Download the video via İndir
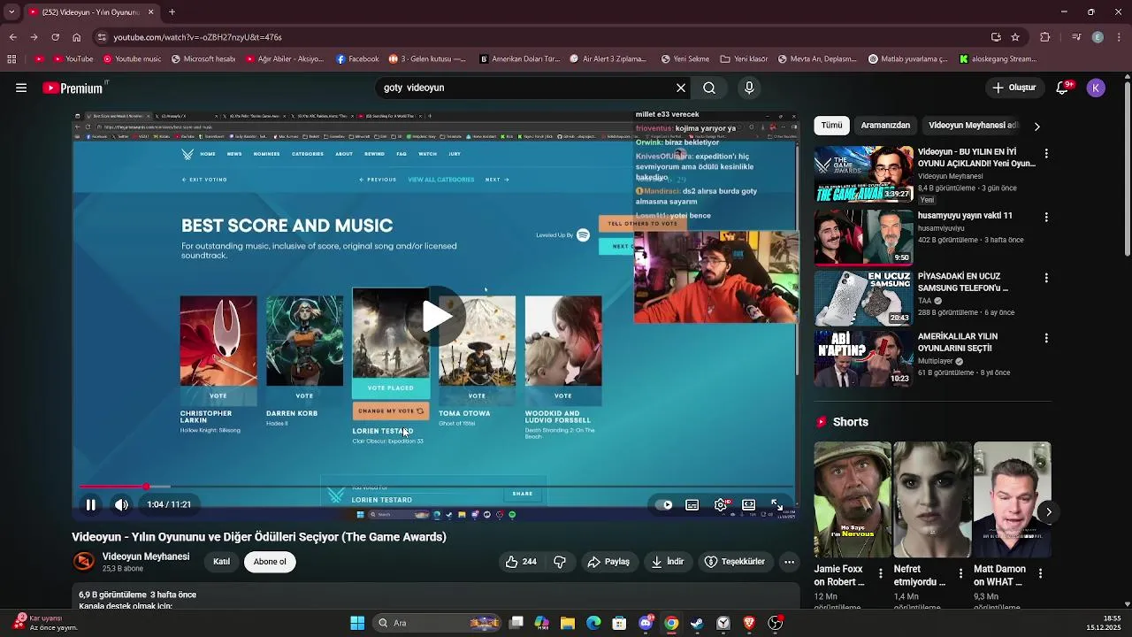Image resolution: width=1132 pixels, height=637 pixels. (x=668, y=562)
